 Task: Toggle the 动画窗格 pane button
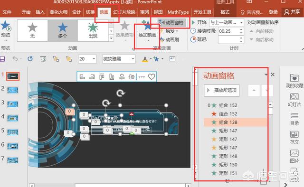[x=172, y=23]
